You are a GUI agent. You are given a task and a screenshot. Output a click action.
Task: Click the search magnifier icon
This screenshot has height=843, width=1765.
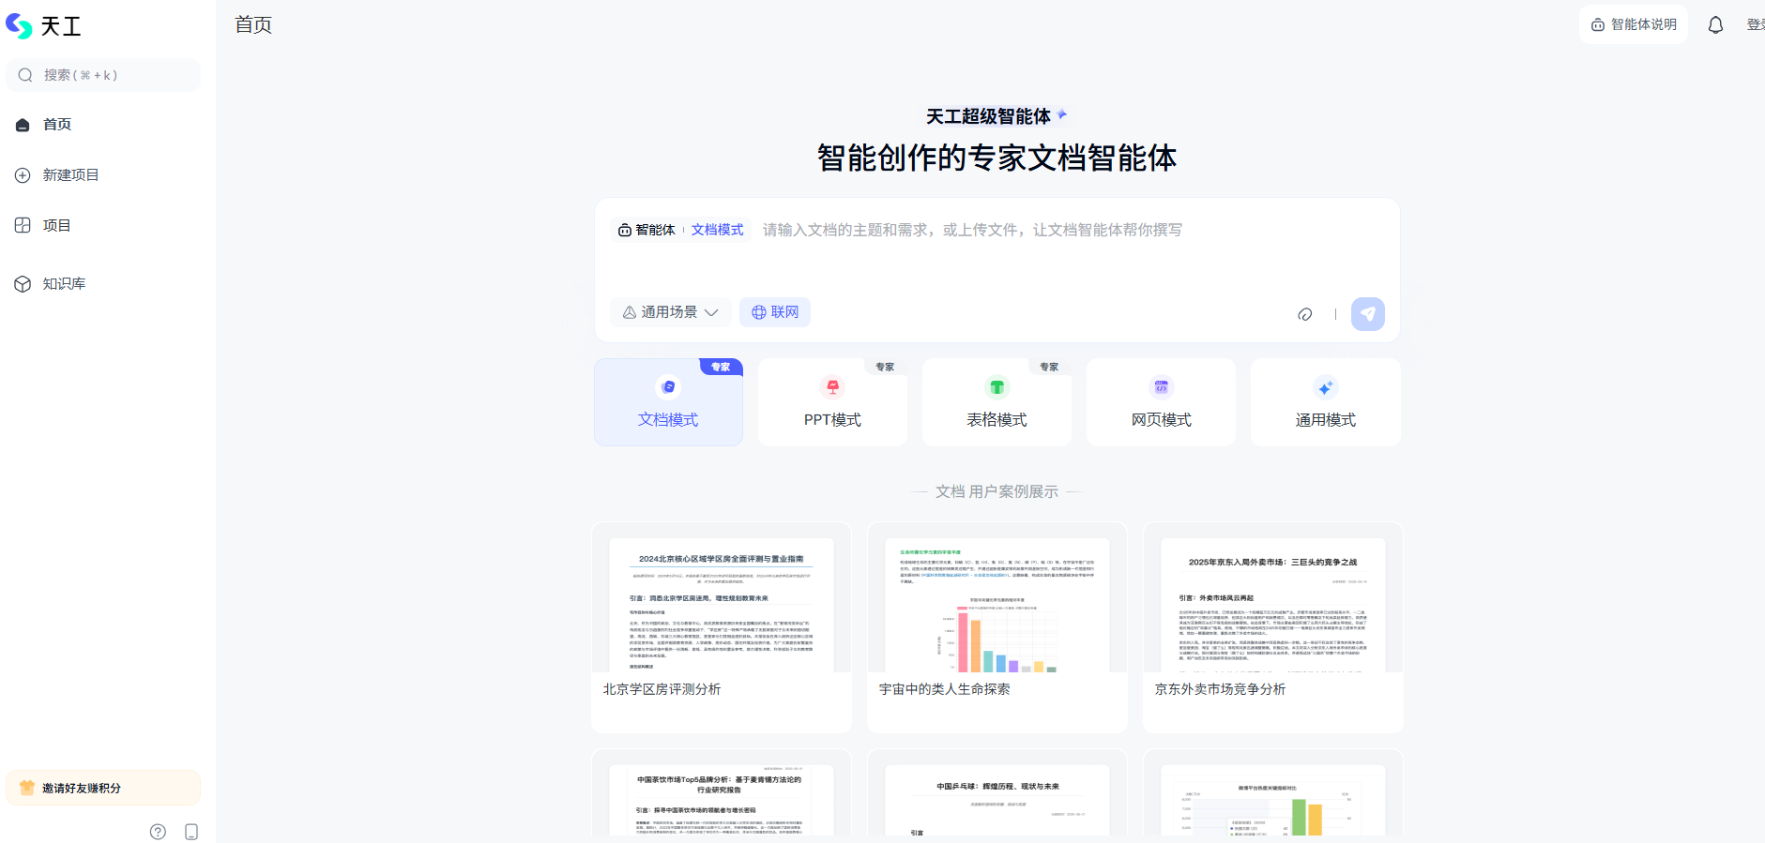[x=25, y=75]
